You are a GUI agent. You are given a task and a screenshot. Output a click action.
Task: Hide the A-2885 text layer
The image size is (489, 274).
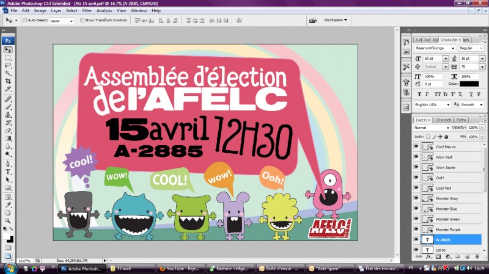click(416, 239)
